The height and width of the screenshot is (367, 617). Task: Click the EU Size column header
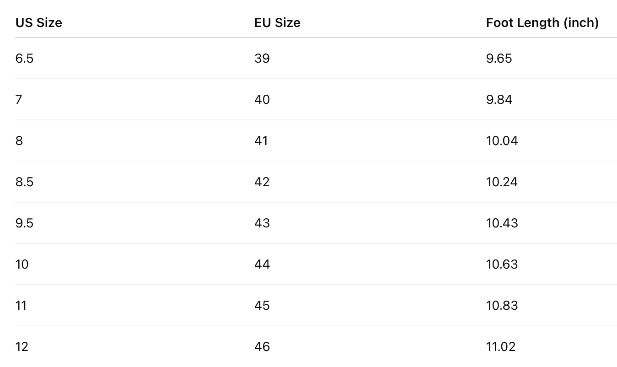277,22
